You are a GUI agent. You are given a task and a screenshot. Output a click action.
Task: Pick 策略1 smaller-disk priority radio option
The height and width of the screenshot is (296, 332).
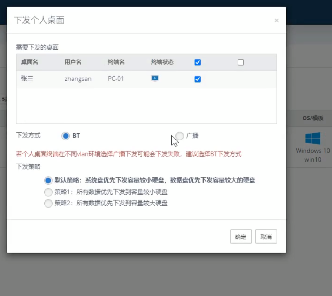pyautogui.click(x=48, y=192)
